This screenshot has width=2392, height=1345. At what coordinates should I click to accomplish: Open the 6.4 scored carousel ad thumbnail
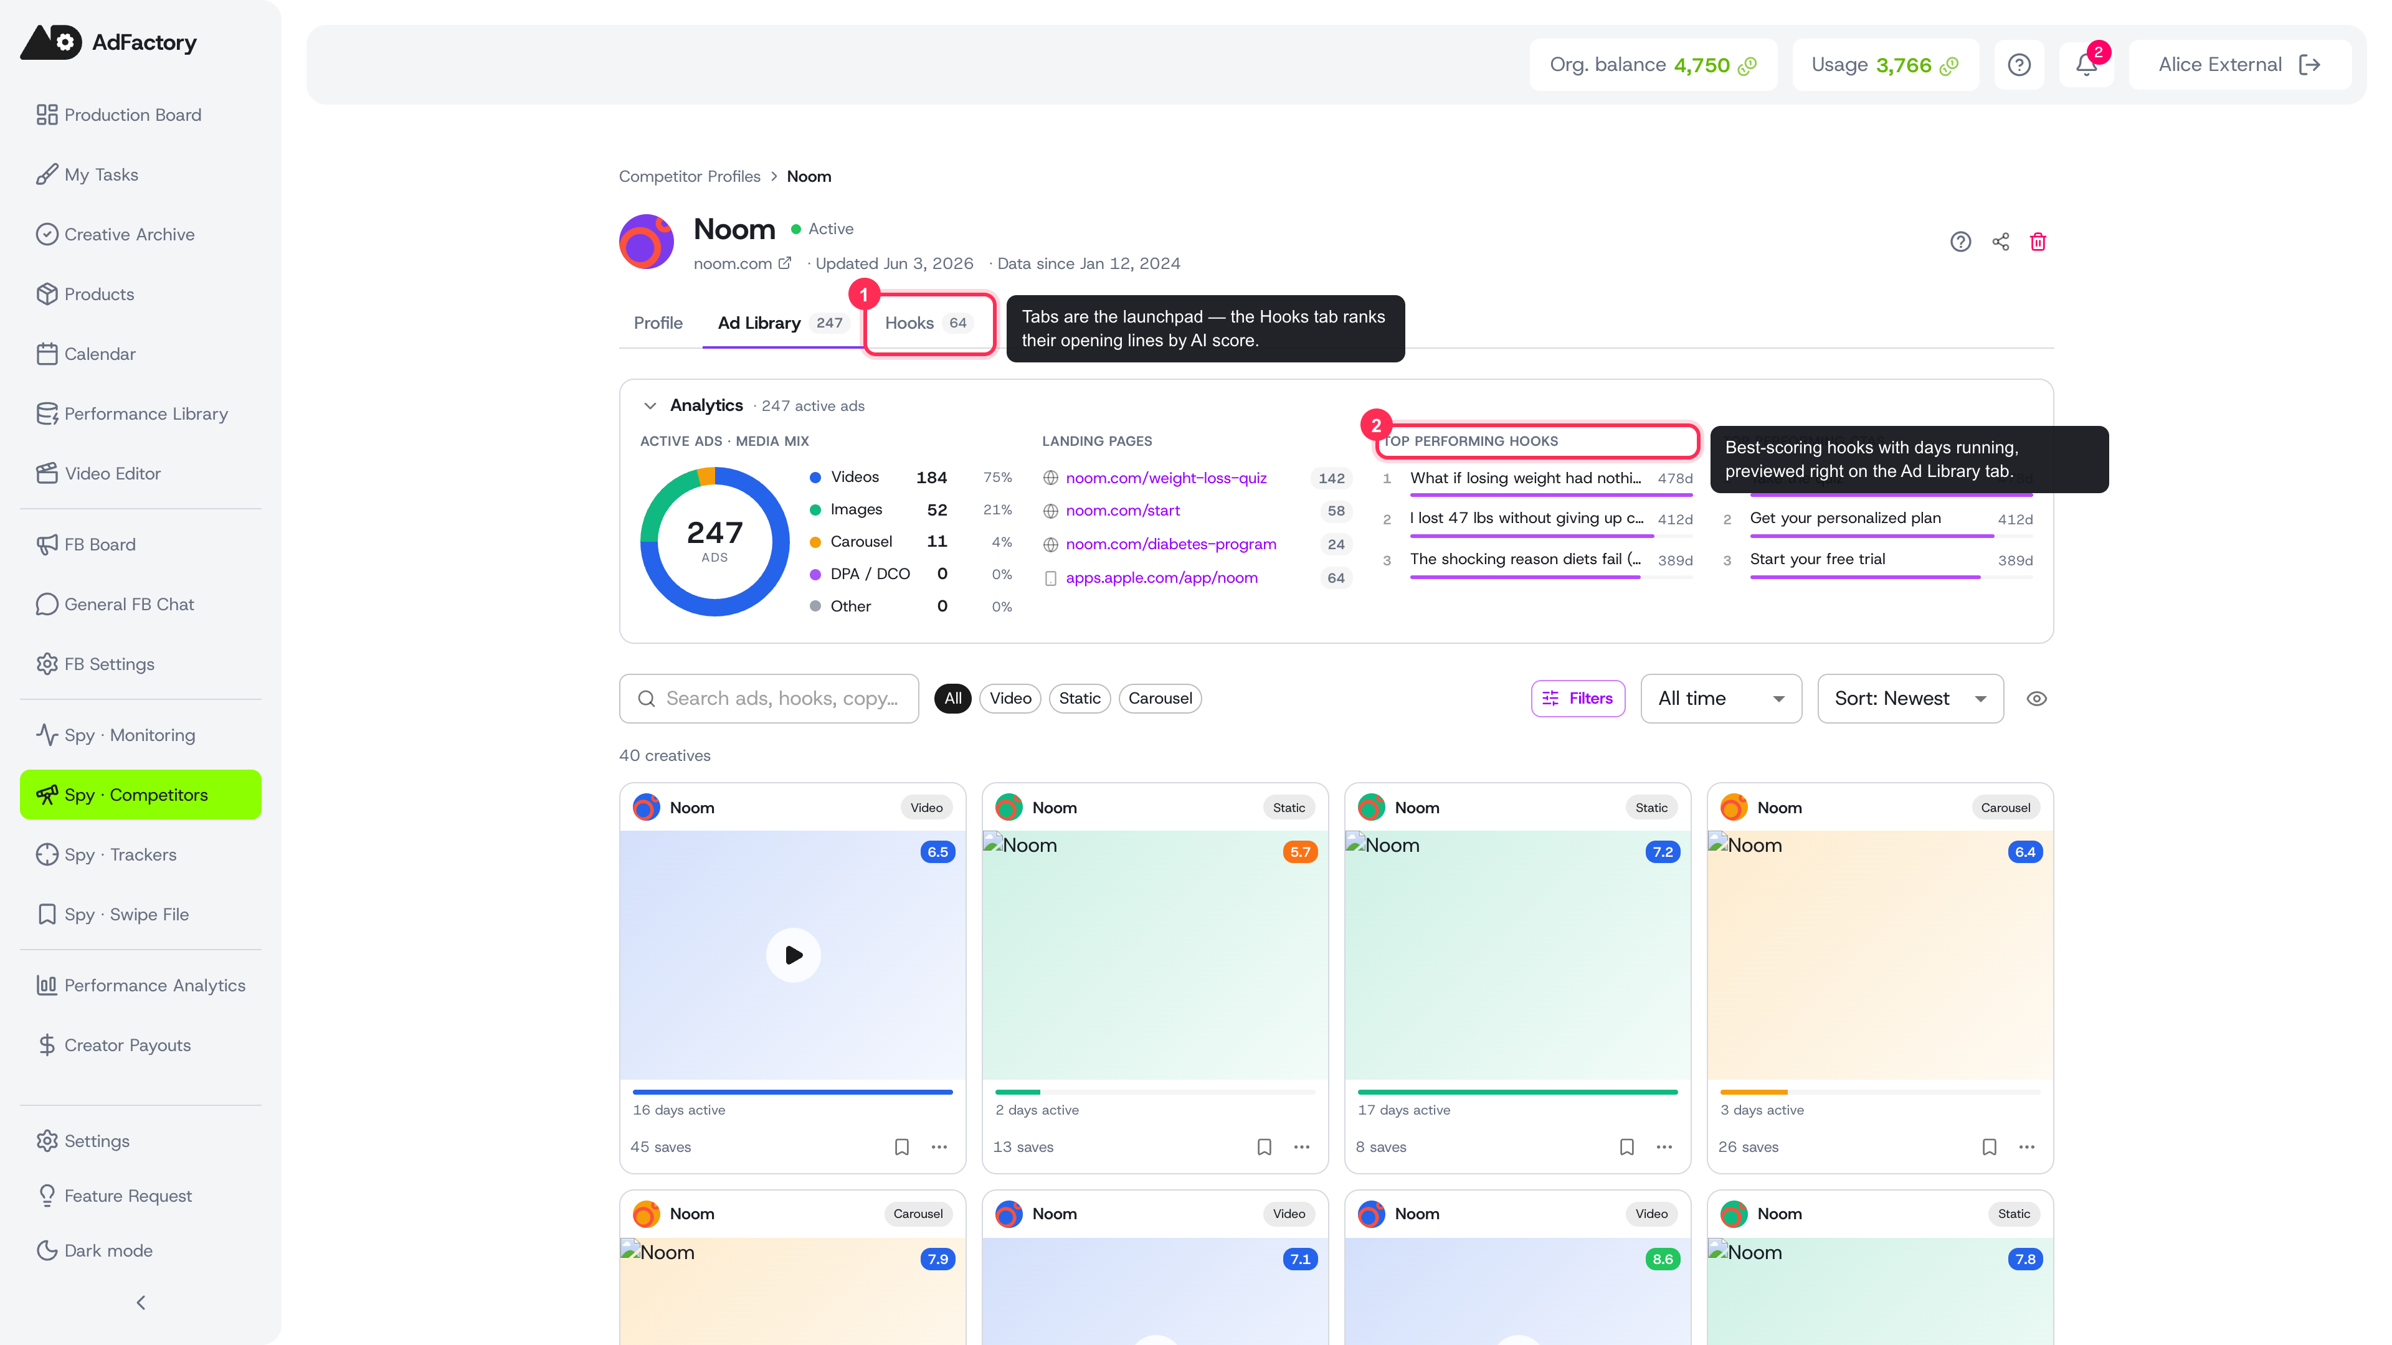(1879, 954)
